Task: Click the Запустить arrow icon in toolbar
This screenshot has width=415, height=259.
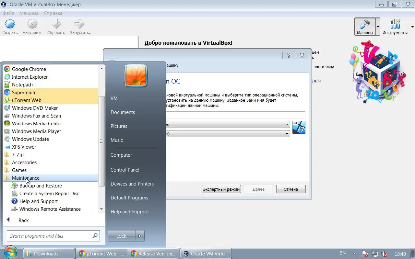Action: (80, 27)
